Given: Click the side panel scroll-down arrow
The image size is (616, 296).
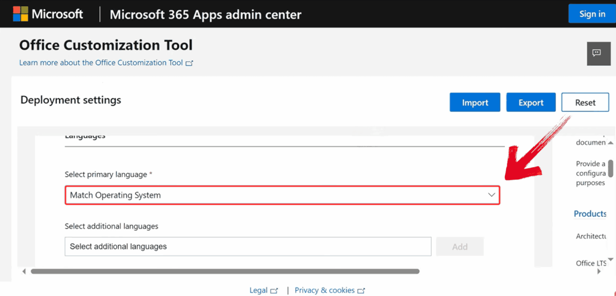Looking at the screenshot, I should [x=610, y=260].
